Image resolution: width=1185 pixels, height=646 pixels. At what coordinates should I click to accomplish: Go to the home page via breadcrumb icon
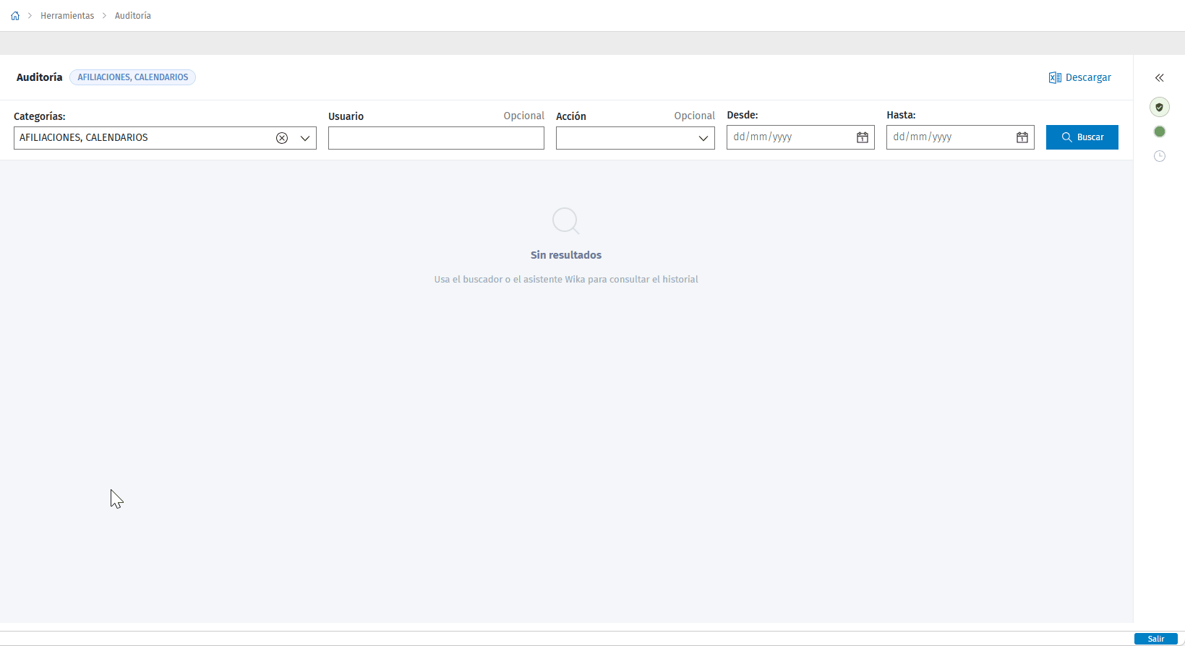pyautogui.click(x=15, y=16)
